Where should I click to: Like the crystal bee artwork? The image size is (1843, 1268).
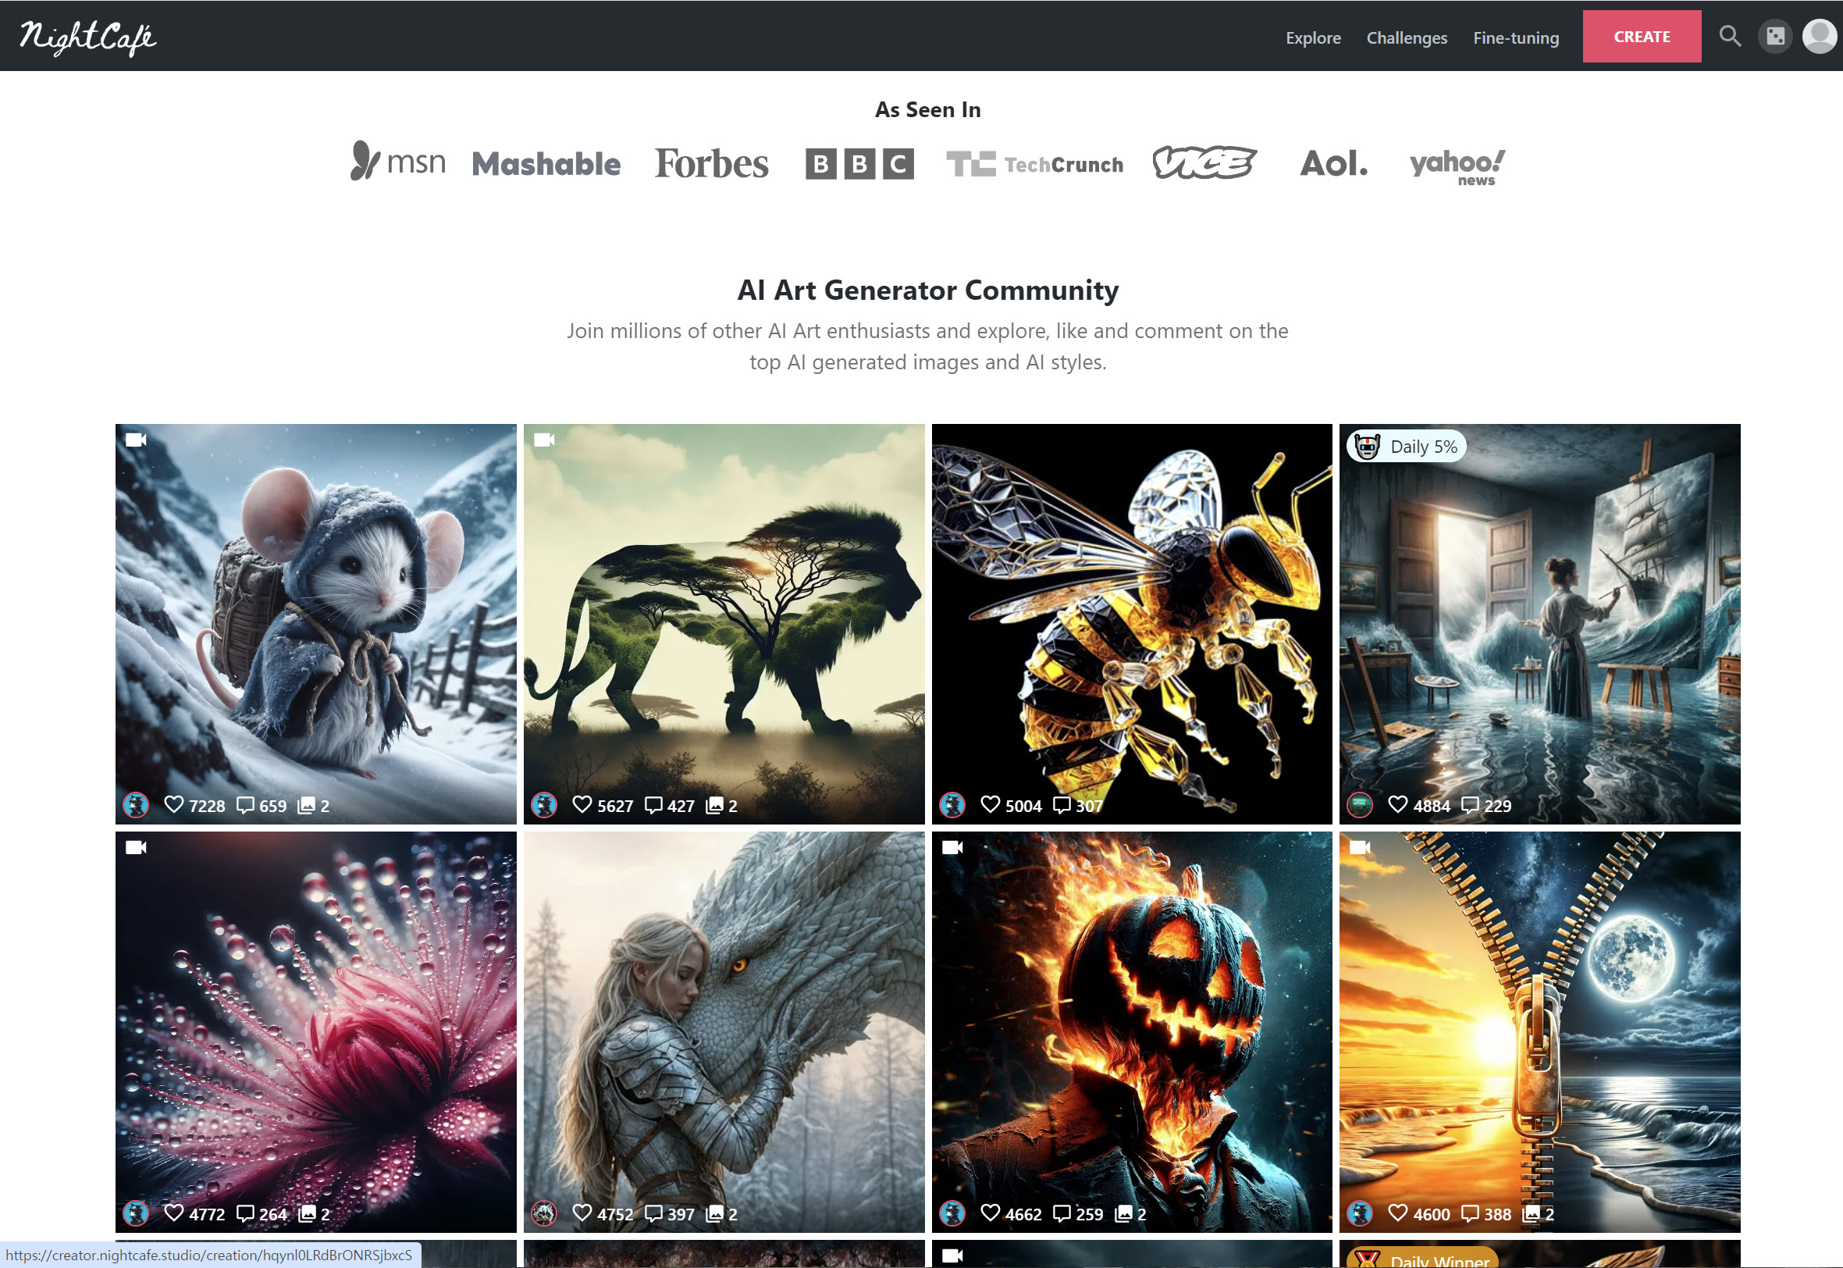tap(989, 805)
